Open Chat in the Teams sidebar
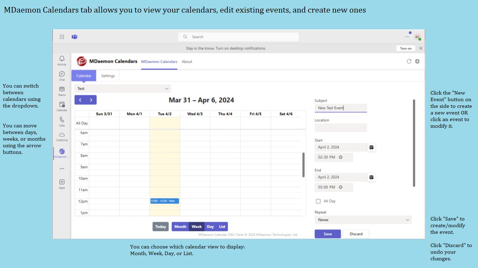The height and width of the screenshot is (268, 478). click(62, 74)
